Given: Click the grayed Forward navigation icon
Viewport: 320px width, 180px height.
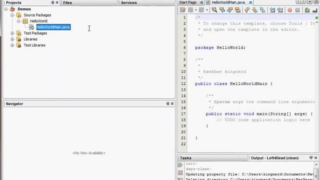Looking at the screenshot, I should point(201,10).
